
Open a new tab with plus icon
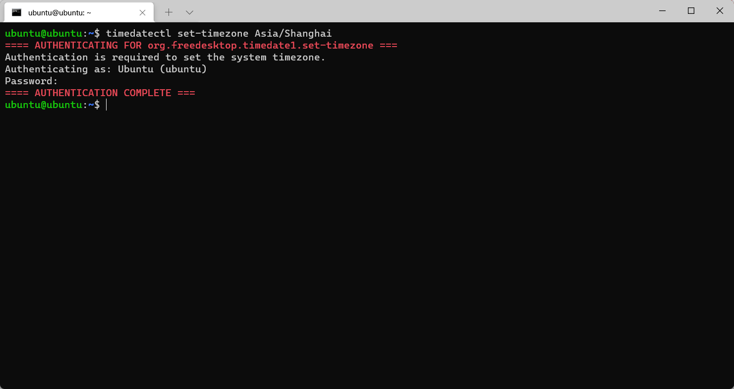169,12
